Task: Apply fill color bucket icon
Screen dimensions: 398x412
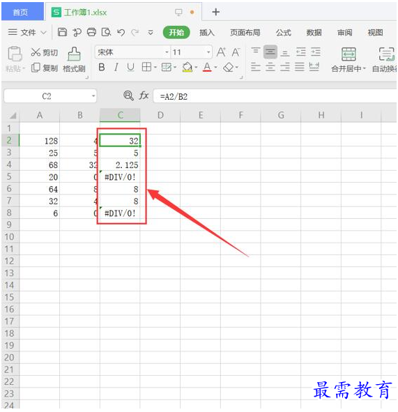Action: click(x=187, y=67)
